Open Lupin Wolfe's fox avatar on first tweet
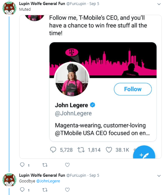The width and height of the screenshot is (164, 195). click(9, 8)
